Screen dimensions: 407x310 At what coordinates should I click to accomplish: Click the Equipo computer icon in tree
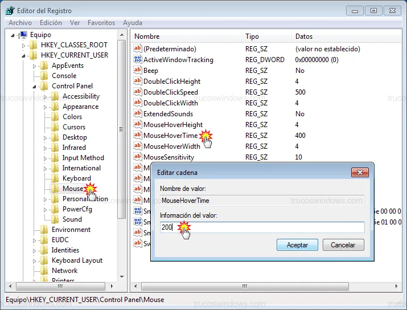coord(23,35)
